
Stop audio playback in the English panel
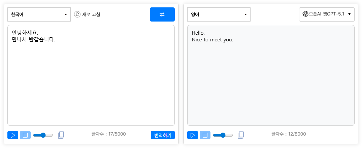point(205,135)
